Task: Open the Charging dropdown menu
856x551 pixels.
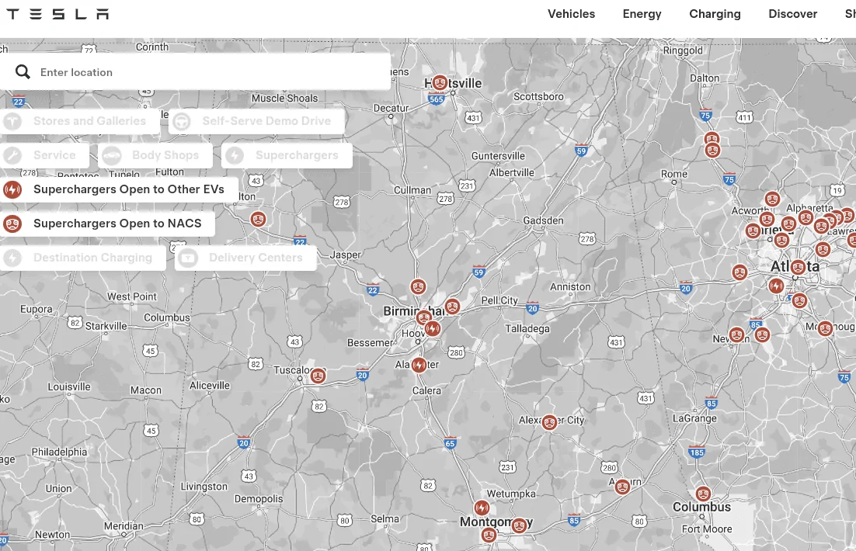Action: [x=715, y=14]
